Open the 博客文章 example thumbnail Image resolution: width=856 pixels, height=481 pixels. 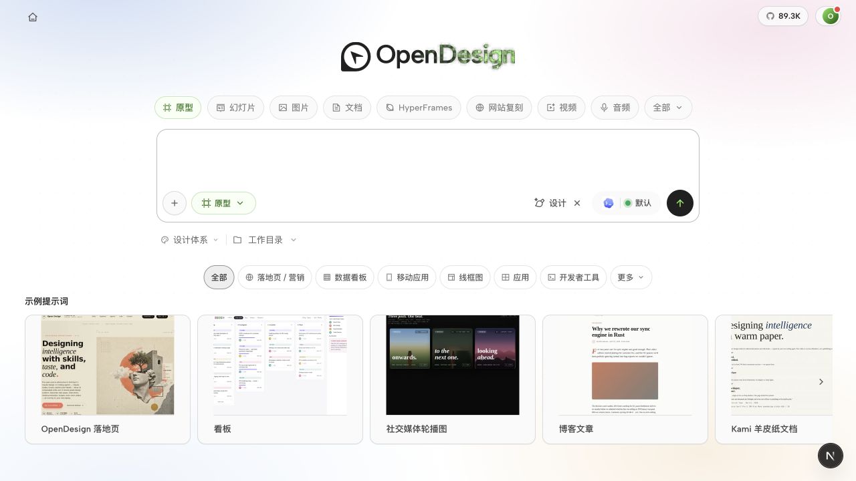click(x=625, y=365)
